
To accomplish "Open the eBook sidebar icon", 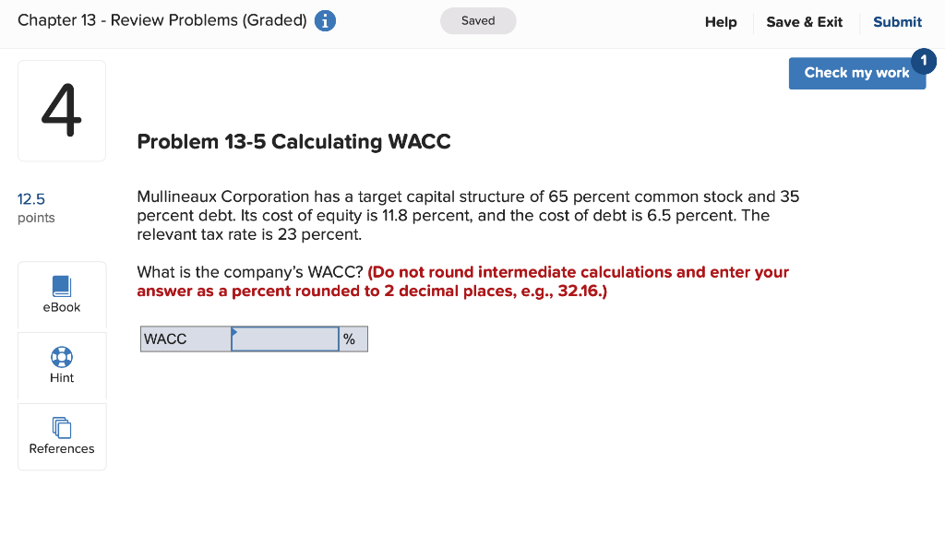I will point(61,295).
